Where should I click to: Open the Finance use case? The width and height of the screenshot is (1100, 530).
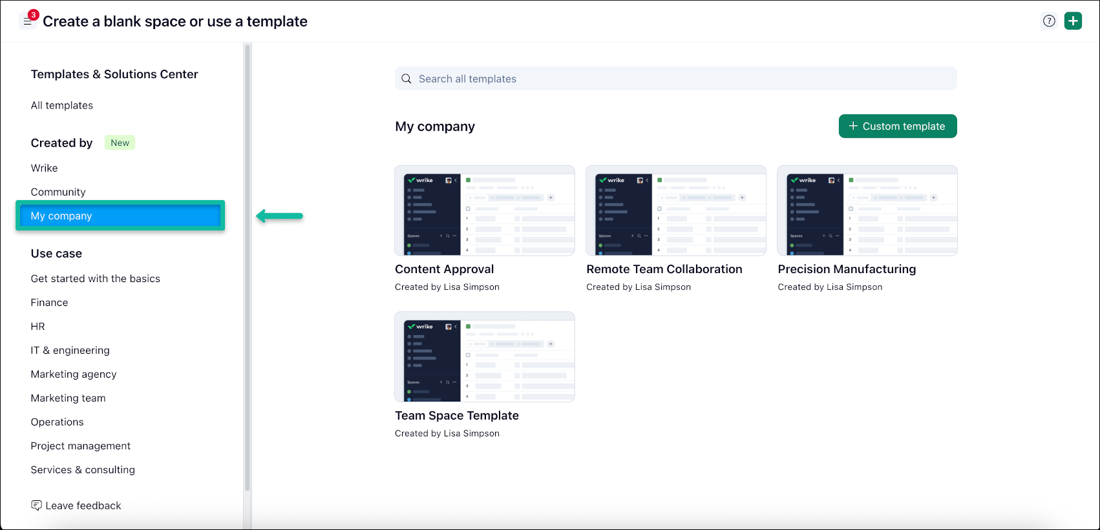click(49, 302)
